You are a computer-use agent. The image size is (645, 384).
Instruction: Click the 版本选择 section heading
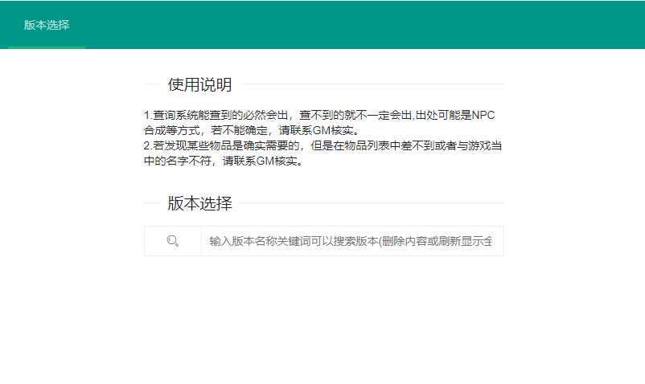pos(200,203)
